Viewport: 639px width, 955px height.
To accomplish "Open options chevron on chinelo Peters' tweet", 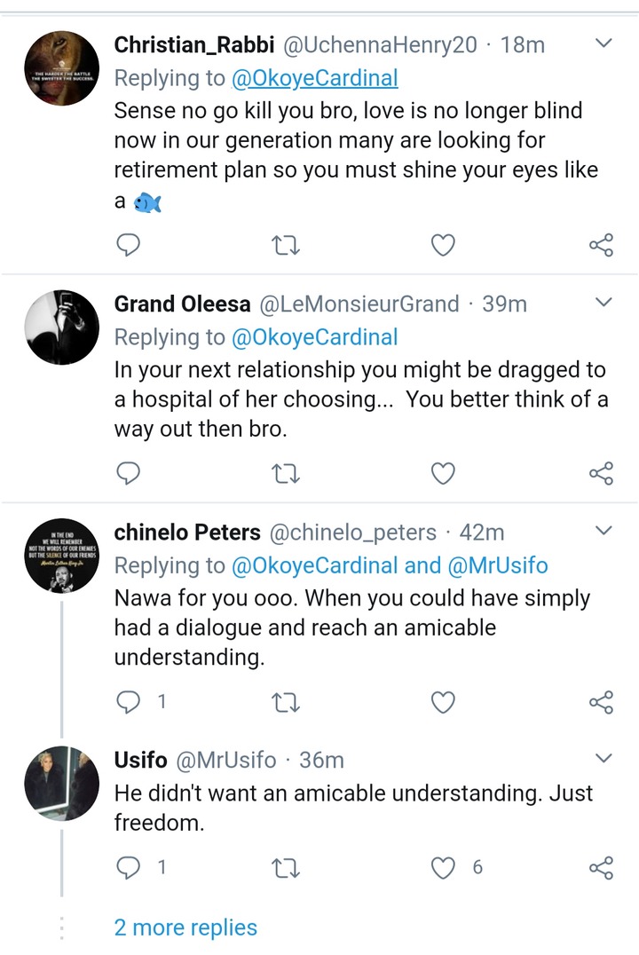I will point(603,531).
